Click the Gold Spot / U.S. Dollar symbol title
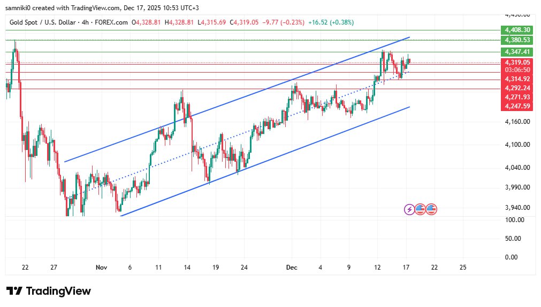This screenshot has height=307, width=541. coord(42,22)
